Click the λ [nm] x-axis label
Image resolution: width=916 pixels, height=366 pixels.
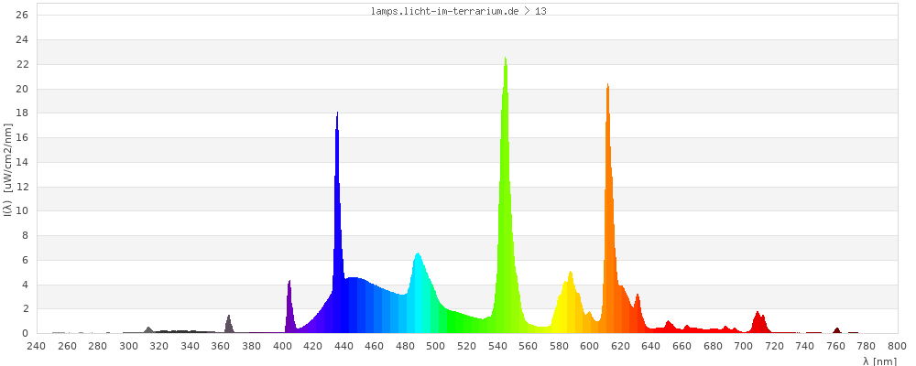coord(879,361)
